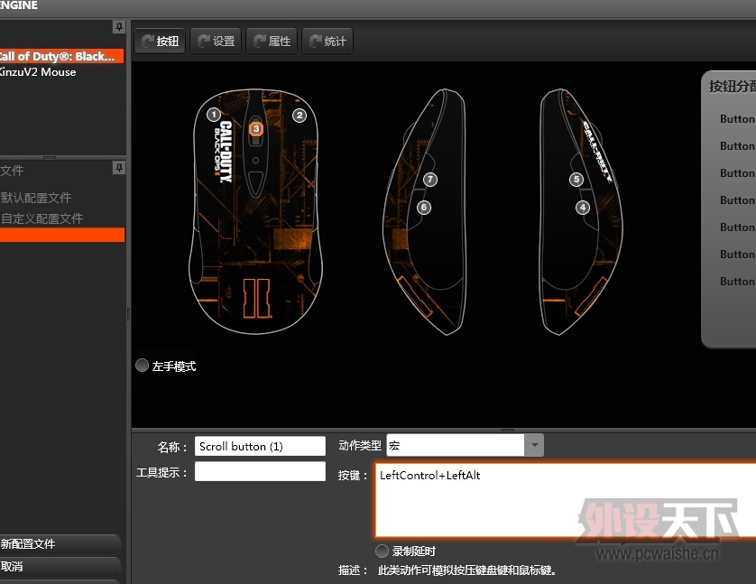This screenshot has width=756, height=584.
Task: Select the highlighted orange profile row
Action: pyautogui.click(x=62, y=235)
